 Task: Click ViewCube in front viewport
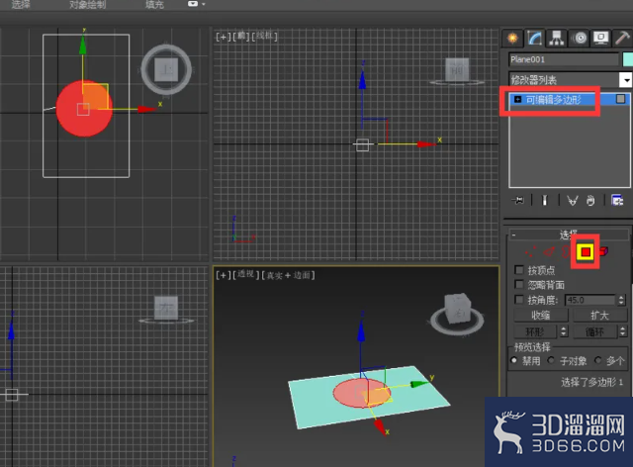click(x=457, y=70)
